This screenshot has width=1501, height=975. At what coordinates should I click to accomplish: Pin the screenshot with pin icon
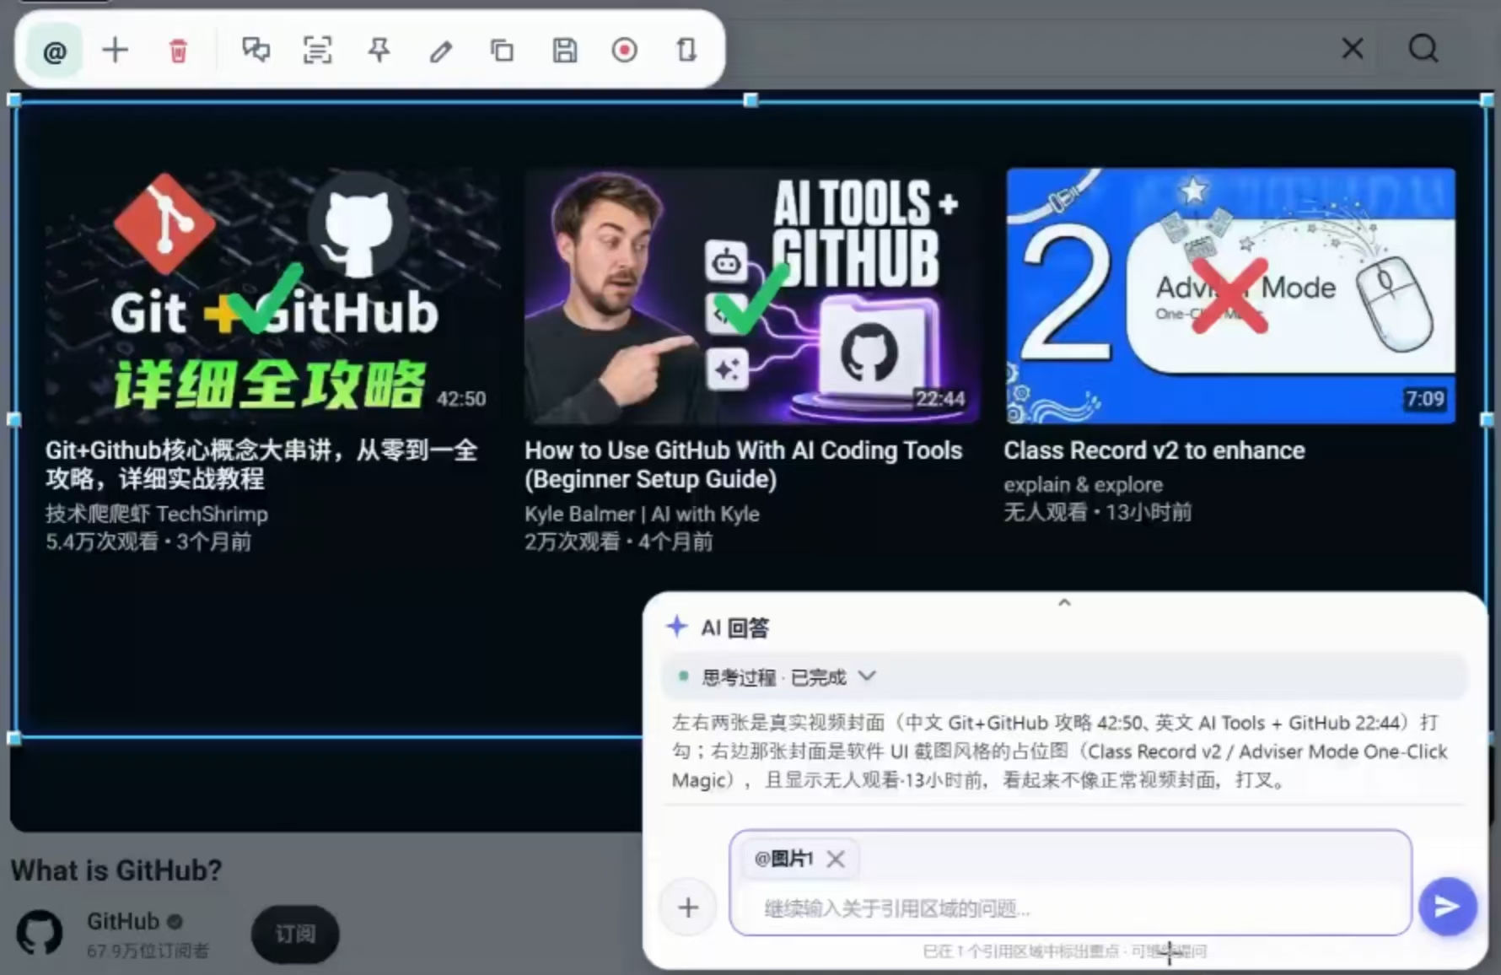(379, 50)
